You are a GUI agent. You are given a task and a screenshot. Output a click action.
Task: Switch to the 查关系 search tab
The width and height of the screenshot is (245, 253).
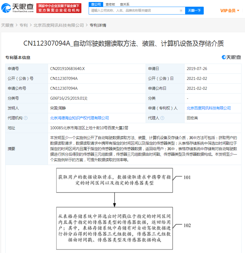[125, 4]
